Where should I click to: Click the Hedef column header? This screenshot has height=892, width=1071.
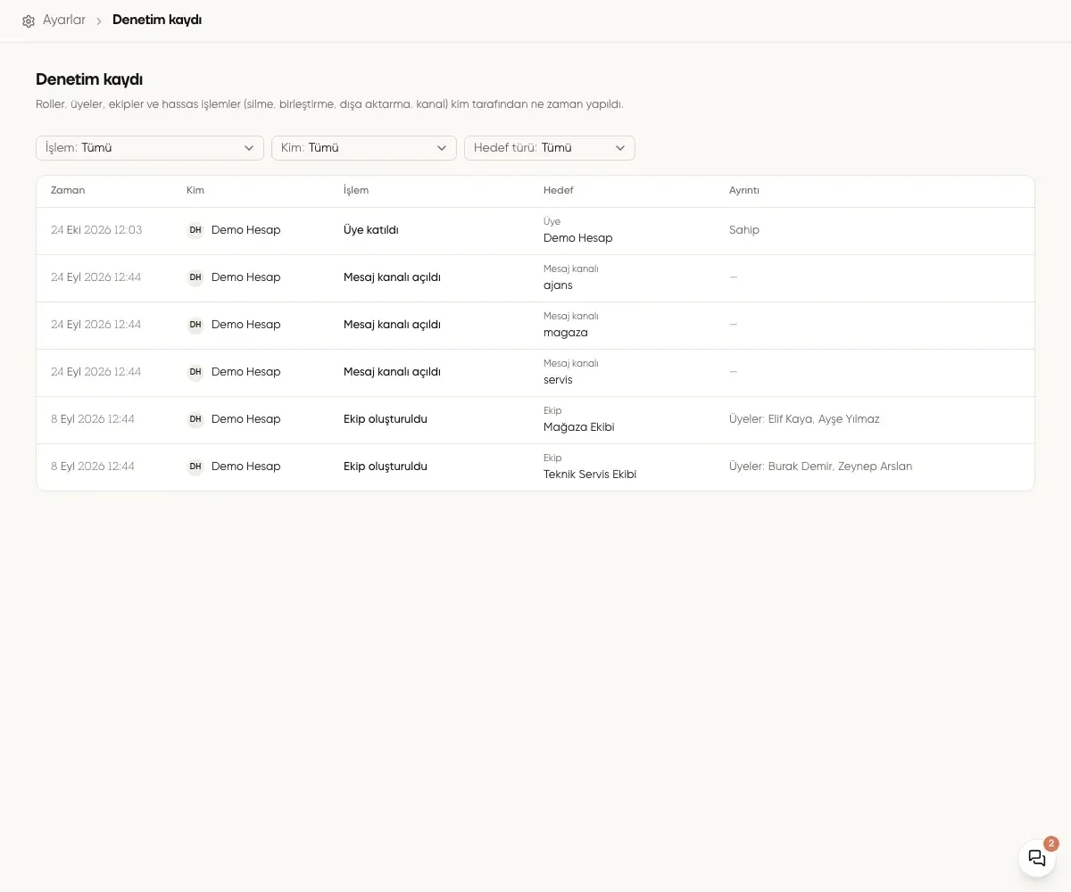[x=559, y=191]
